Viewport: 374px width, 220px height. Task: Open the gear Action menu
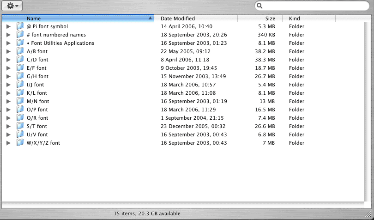click(12, 6)
